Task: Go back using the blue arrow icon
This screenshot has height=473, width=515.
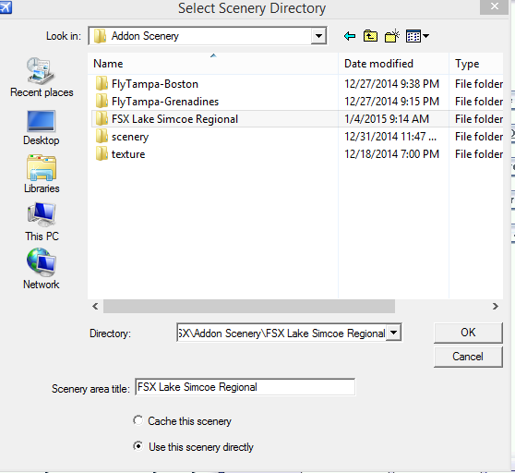Action: coord(350,36)
